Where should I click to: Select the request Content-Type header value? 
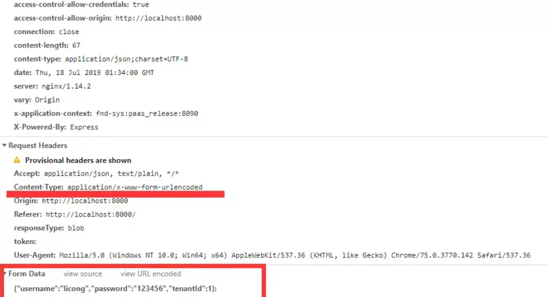tap(135, 187)
